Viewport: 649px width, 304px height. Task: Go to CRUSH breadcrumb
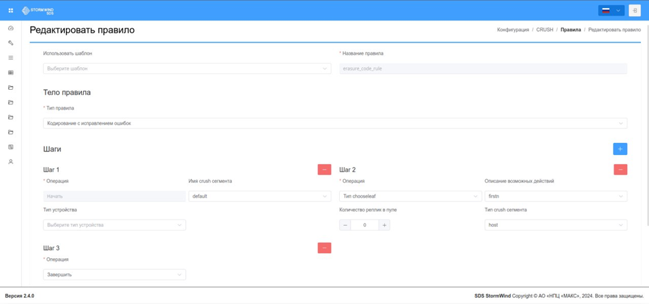point(544,30)
